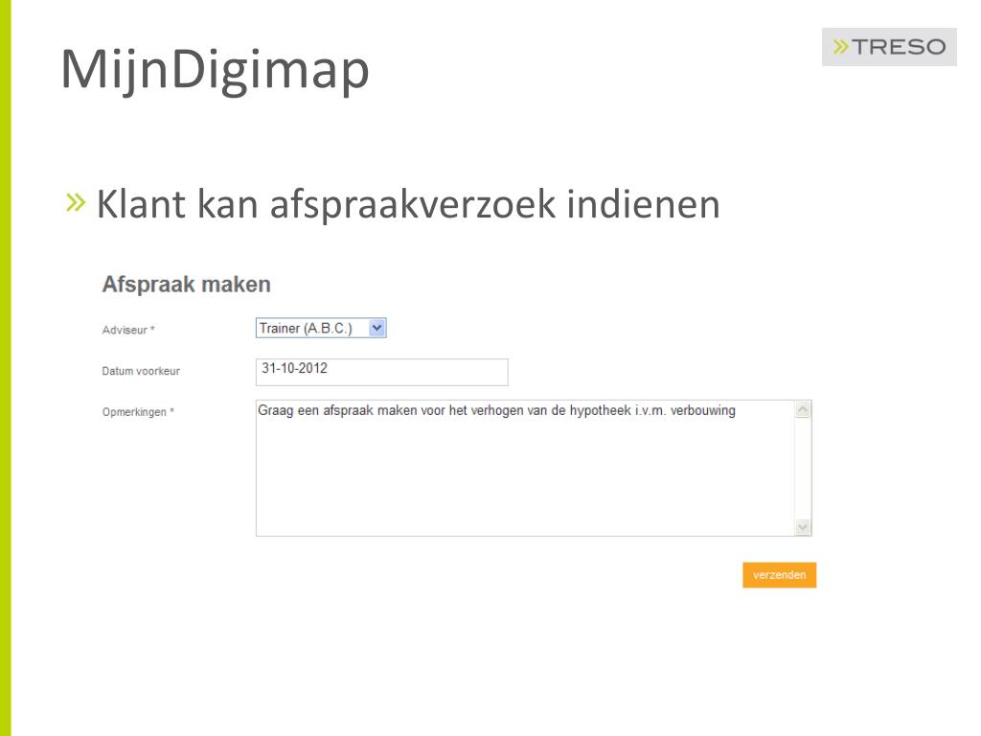The image size is (981, 736).
Task: Click the Opmerkingen scrollbar up arrow
Action: pos(803,409)
